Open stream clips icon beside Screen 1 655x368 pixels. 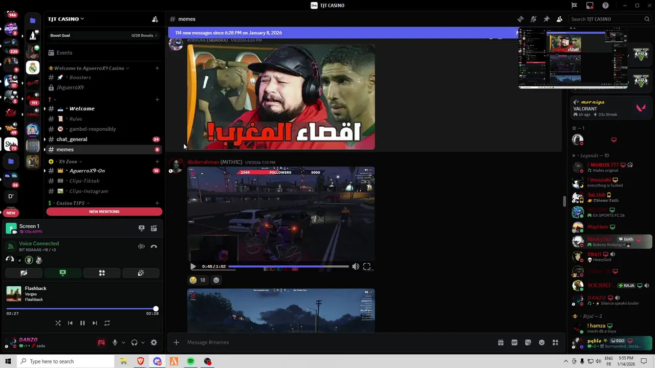[154, 228]
